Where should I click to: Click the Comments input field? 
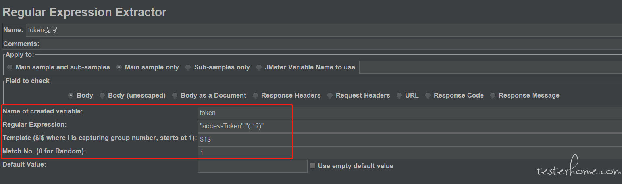pos(331,44)
